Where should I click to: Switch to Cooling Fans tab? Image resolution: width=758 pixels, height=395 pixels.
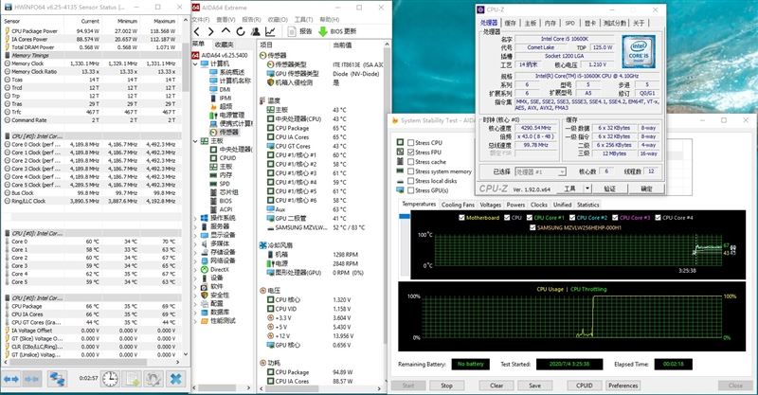pyautogui.click(x=458, y=205)
